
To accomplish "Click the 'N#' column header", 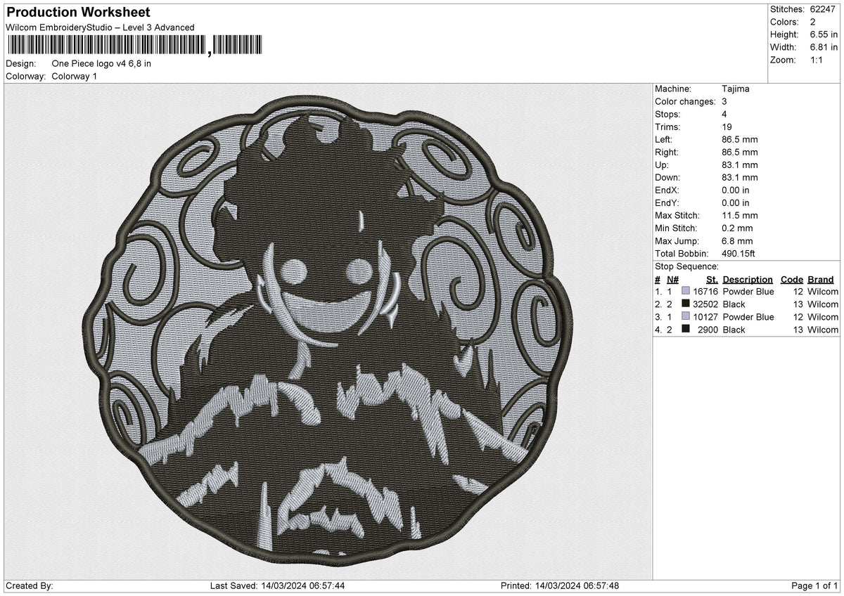I will click(x=672, y=280).
